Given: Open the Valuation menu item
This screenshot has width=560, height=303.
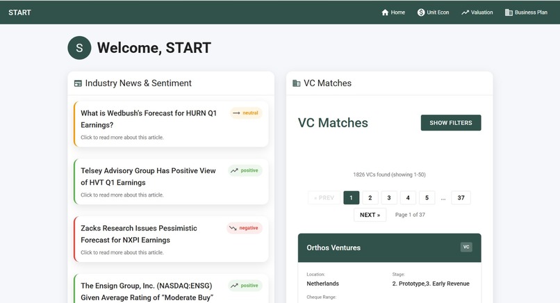Looking at the screenshot, I should coord(477,13).
